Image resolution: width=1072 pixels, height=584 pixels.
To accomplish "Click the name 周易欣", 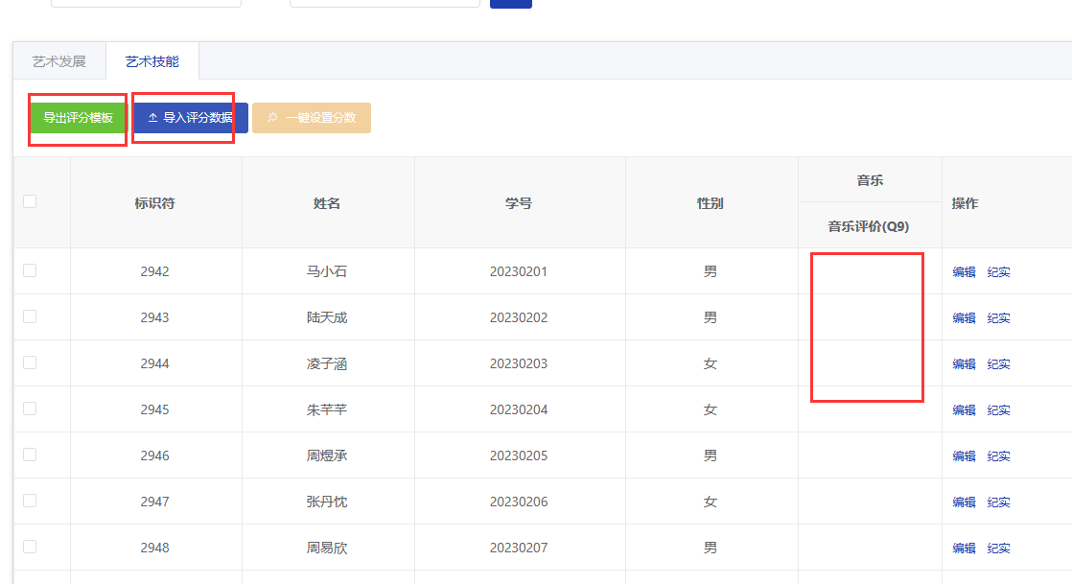I will (327, 548).
